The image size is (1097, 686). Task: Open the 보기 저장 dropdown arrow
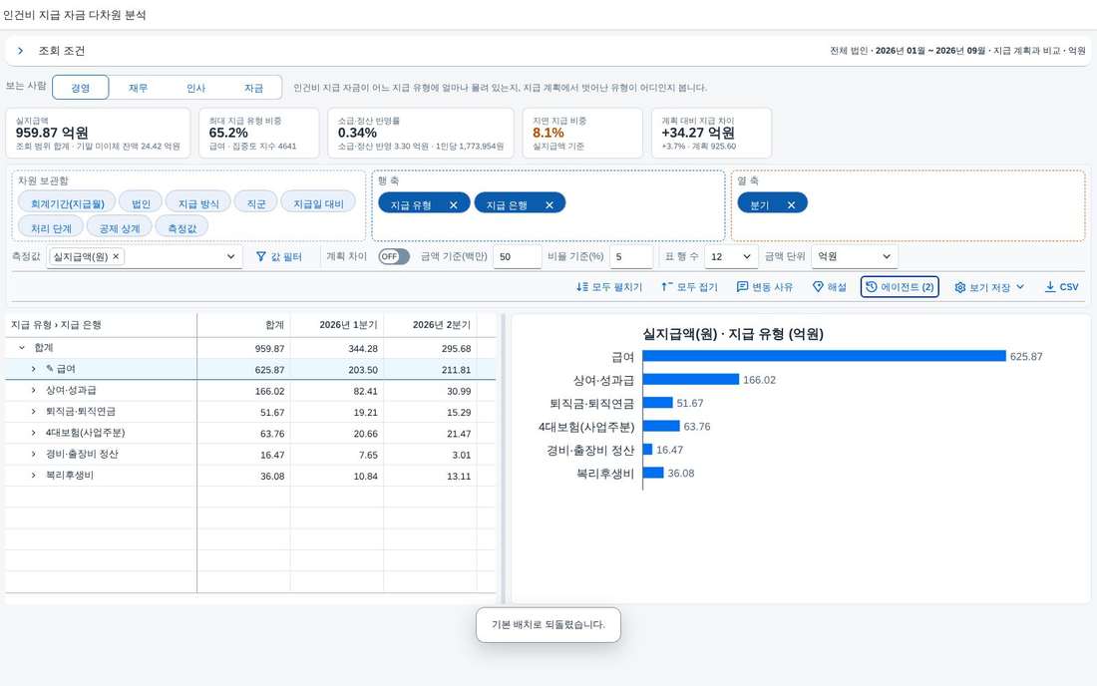(1020, 287)
